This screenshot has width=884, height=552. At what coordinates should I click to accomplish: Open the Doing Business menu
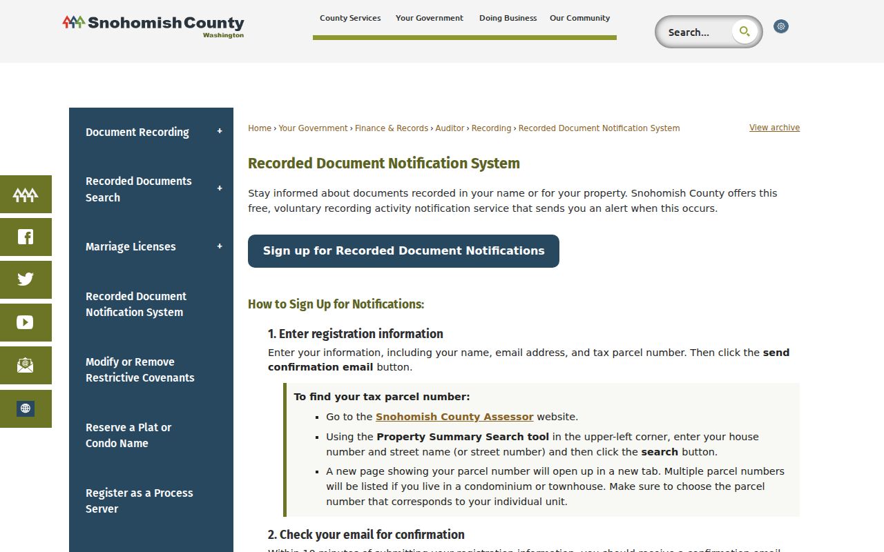[x=508, y=18]
